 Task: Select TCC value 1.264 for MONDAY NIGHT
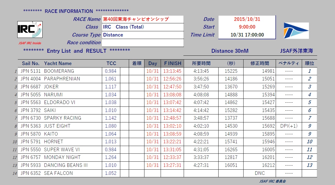tap(111, 157)
